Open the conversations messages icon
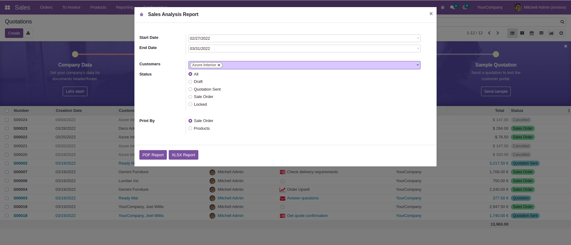The image size is (571, 245). click(452, 7)
